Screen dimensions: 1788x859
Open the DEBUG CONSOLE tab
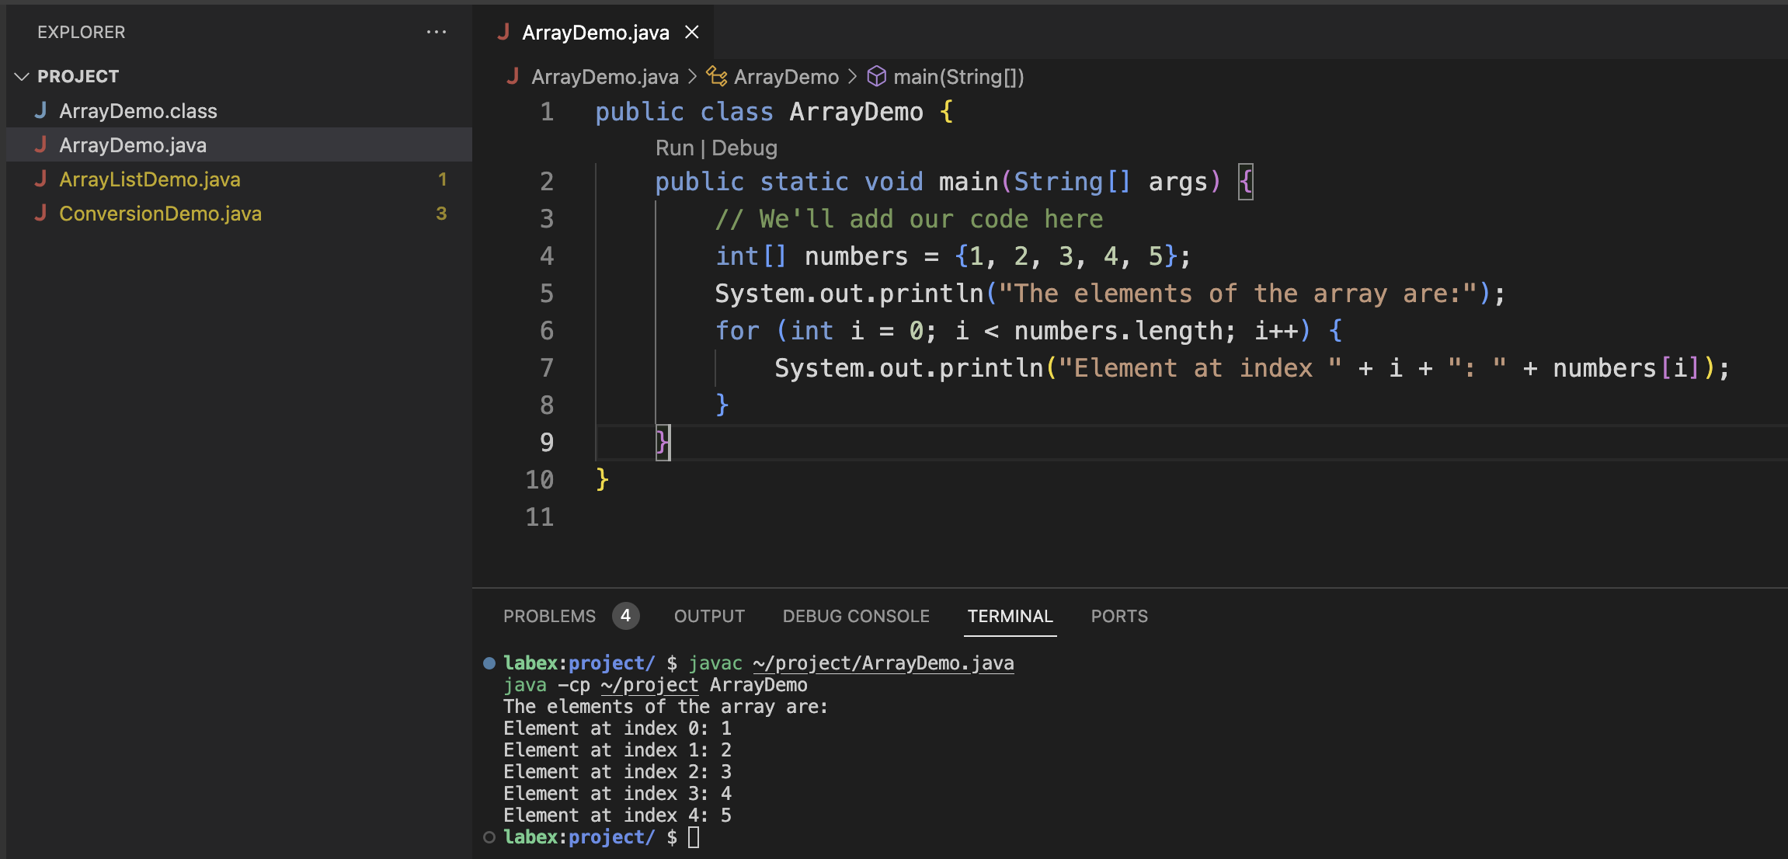tap(855, 616)
